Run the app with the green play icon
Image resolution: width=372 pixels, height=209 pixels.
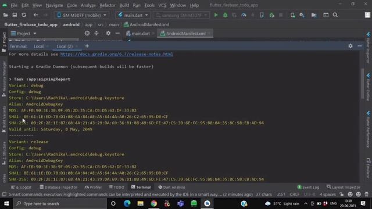[216, 15]
